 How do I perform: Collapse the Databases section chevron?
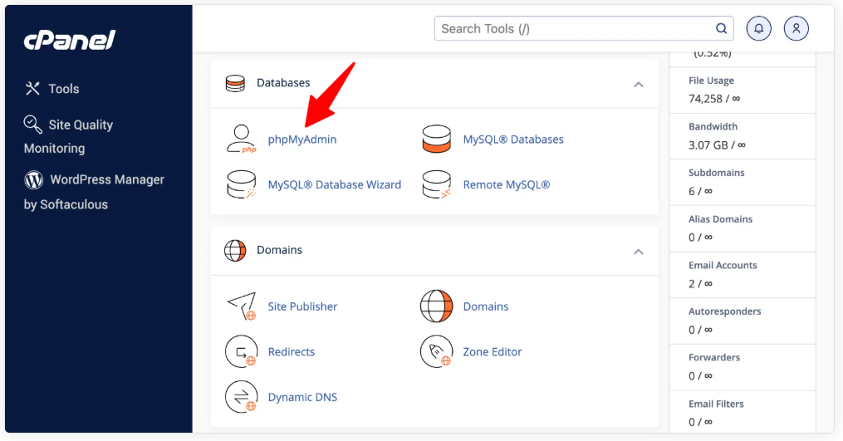pos(638,85)
